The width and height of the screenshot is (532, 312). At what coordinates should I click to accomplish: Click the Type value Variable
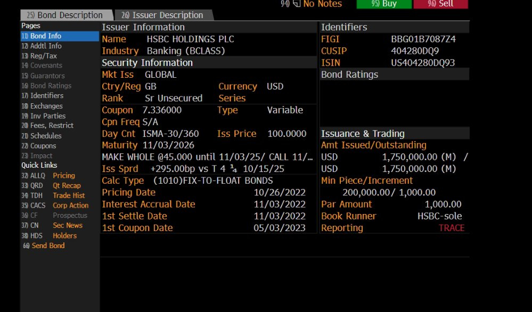click(285, 110)
